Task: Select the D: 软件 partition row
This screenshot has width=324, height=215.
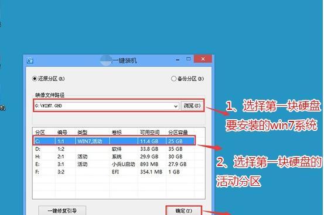Action: click(114, 149)
